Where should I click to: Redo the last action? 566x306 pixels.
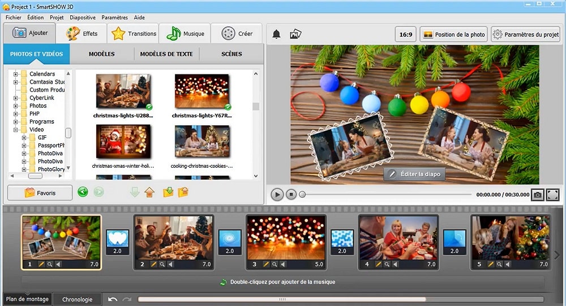tap(127, 299)
